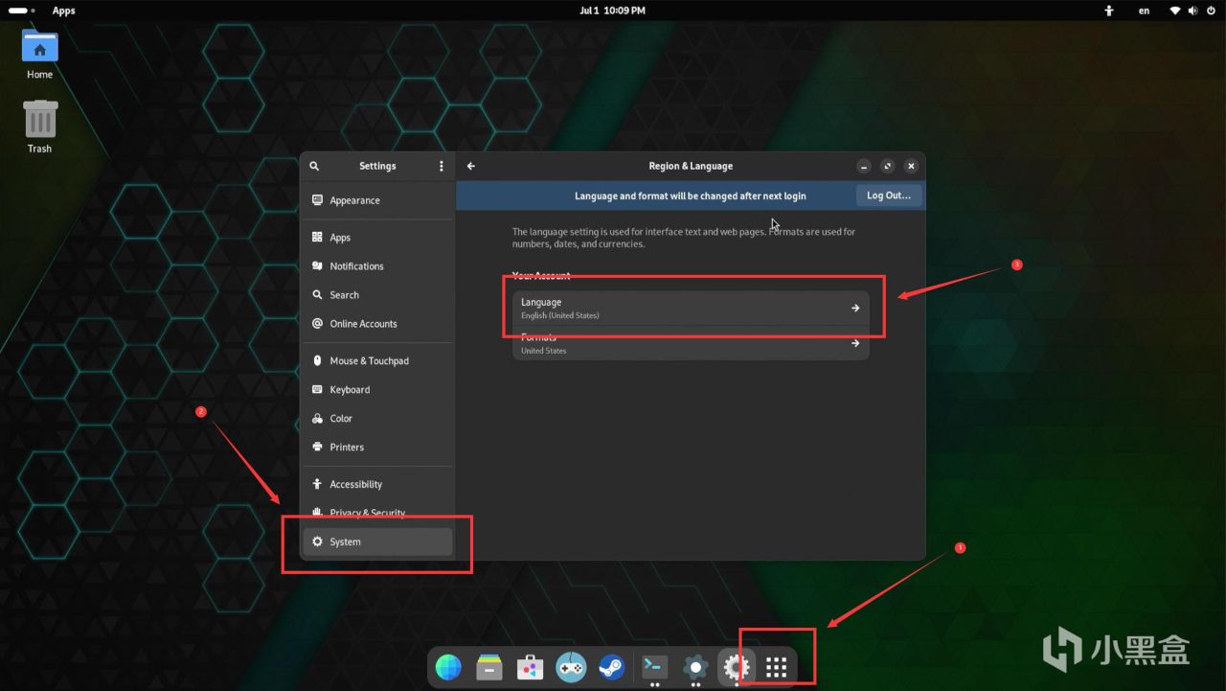Click the Apps label in the top bar
The width and height of the screenshot is (1226, 691).
point(63,11)
